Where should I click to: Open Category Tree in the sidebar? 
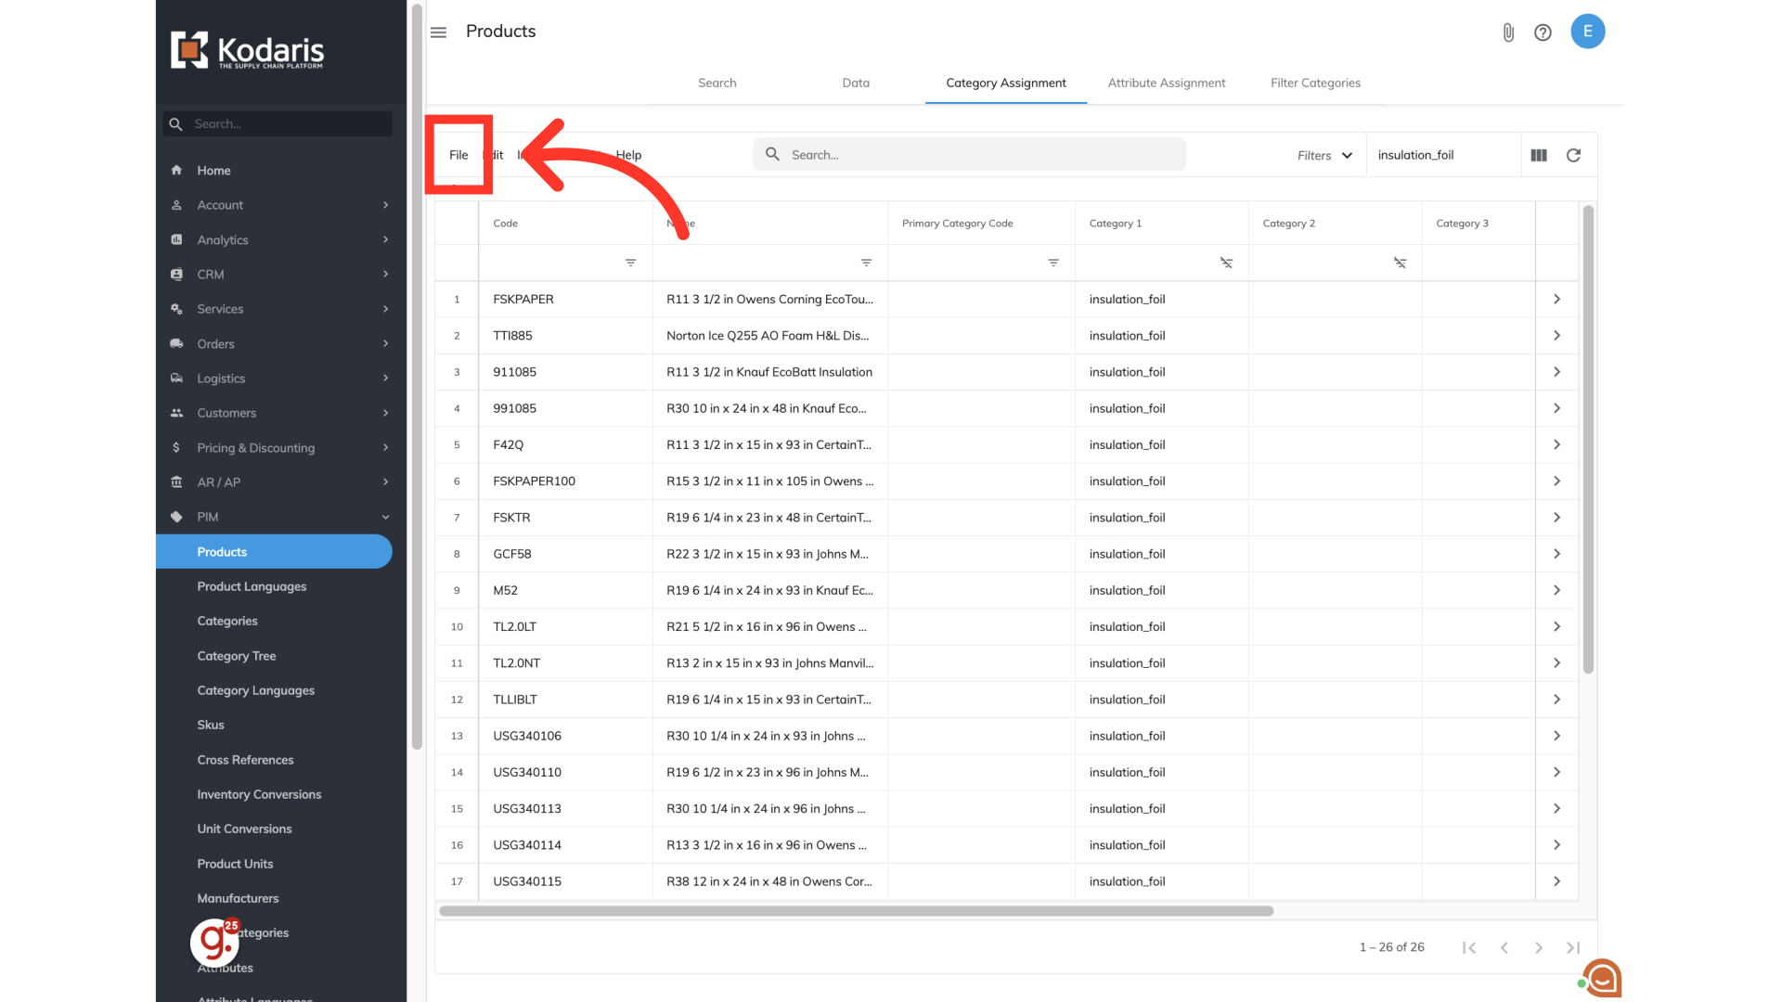pos(236,656)
